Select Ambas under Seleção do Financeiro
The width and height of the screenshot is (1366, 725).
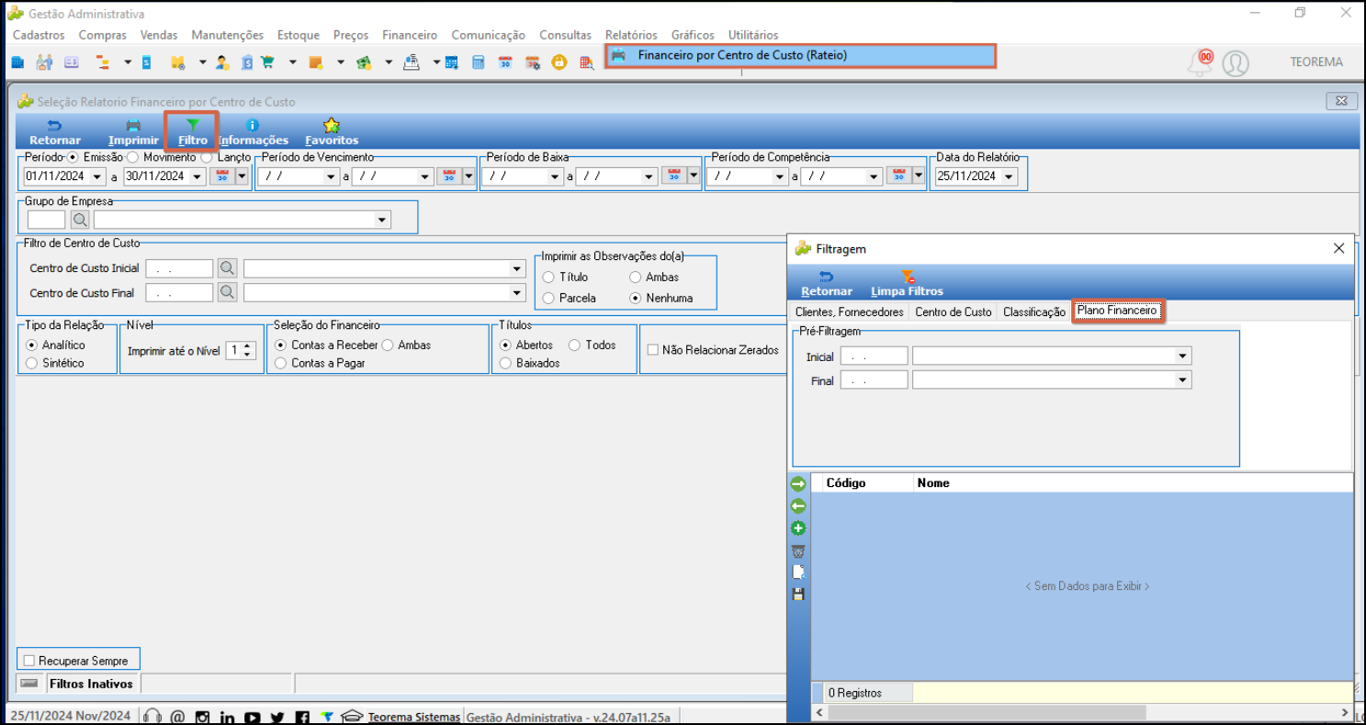coord(388,345)
